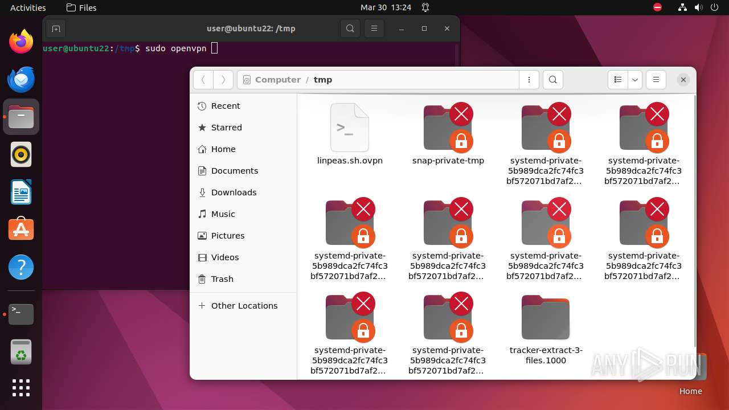Viewport: 729px width, 410px height.
Task: Toggle list view in Files
Action: click(618, 80)
